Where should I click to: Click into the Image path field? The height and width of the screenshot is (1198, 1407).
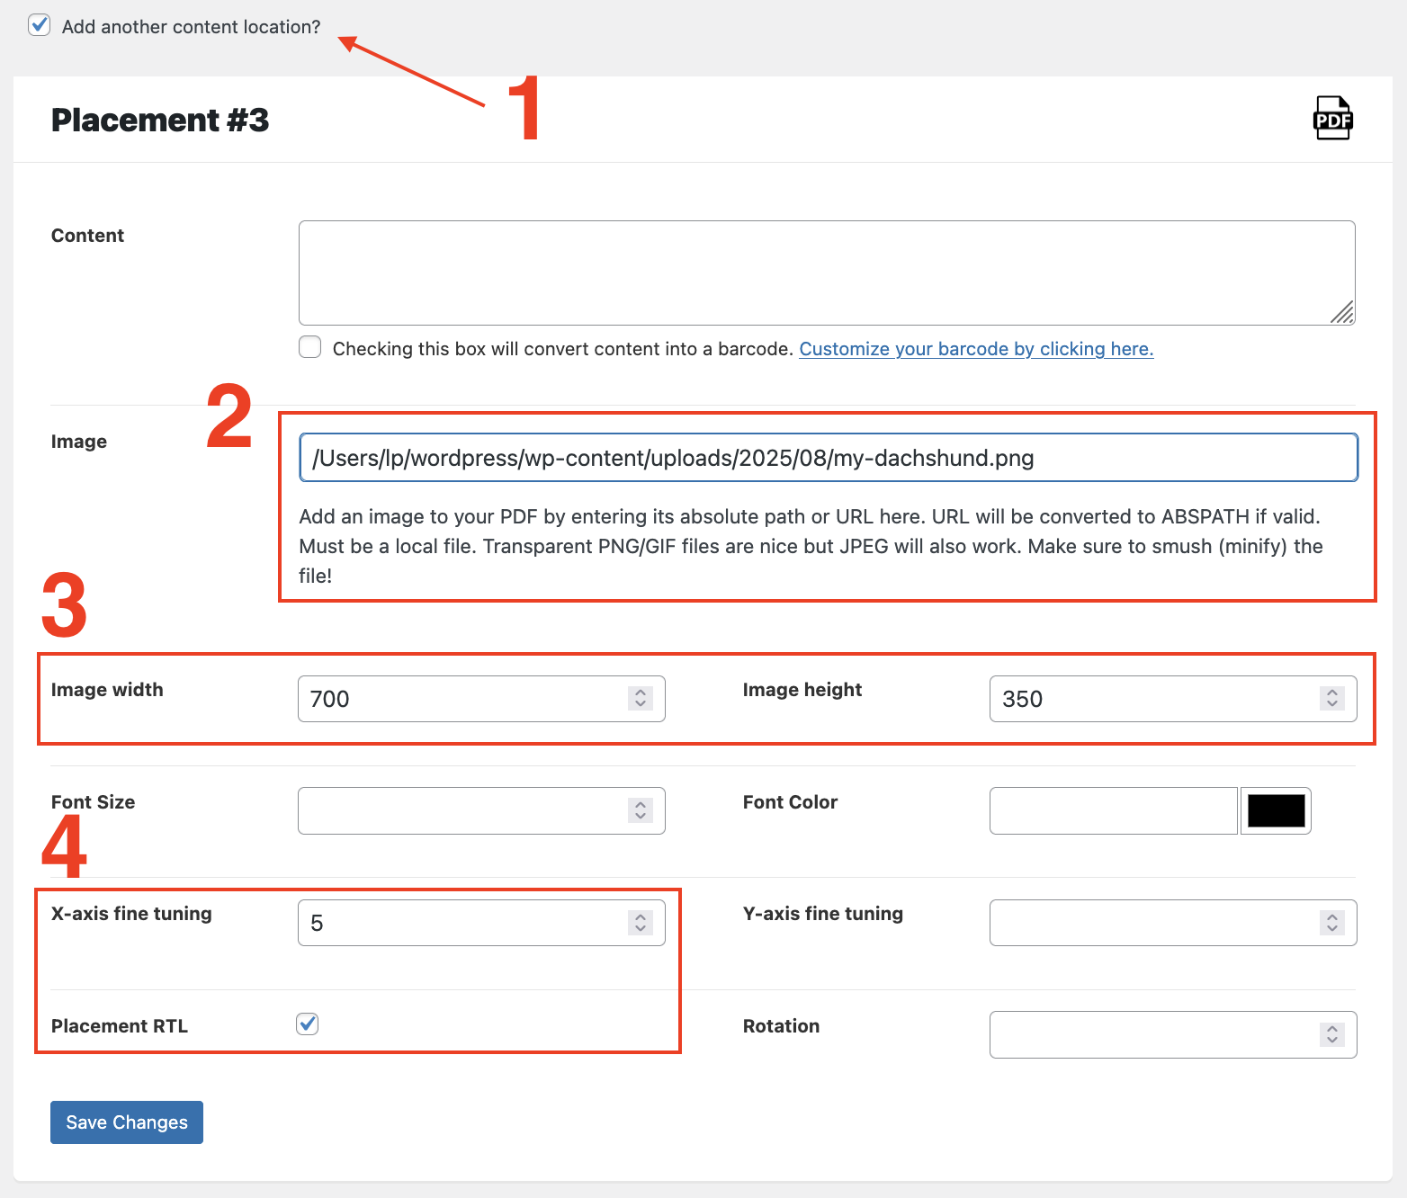tap(829, 458)
